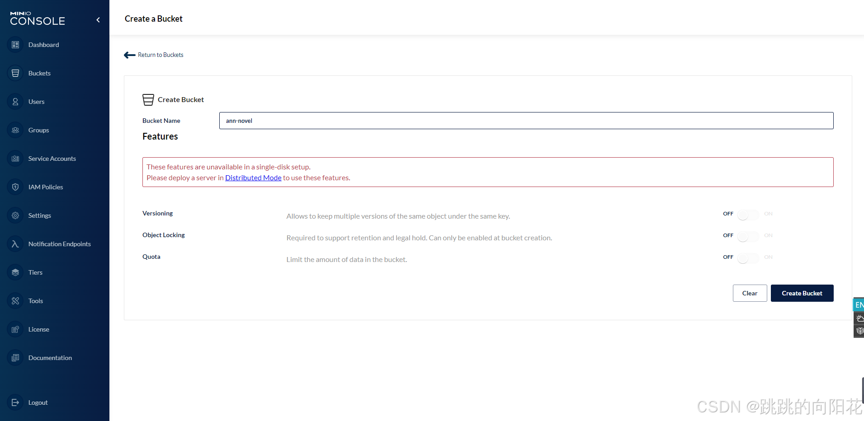The height and width of the screenshot is (421, 864).
Task: Toggle the Object Locking switch
Action: (748, 237)
